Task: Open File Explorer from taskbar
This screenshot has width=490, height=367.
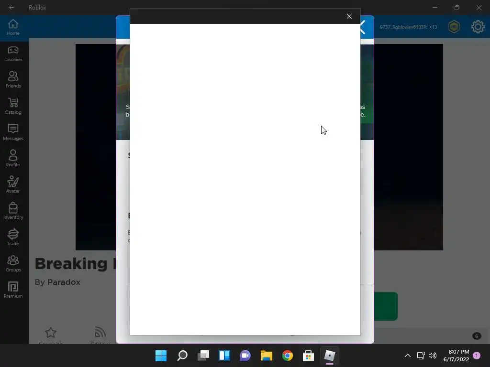Action: tap(267, 356)
